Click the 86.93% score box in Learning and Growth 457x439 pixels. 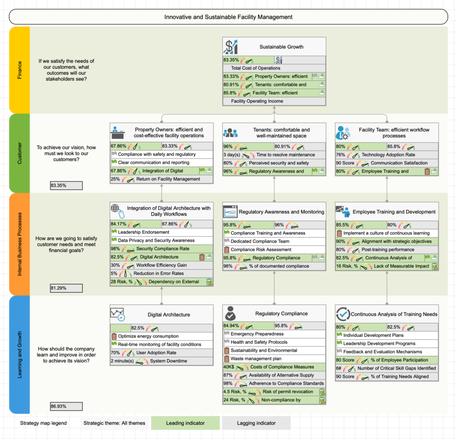(x=66, y=406)
